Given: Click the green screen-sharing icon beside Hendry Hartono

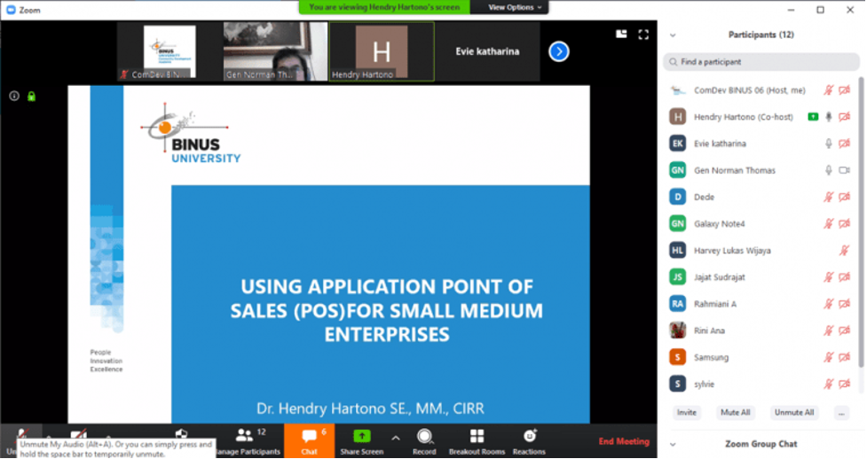Looking at the screenshot, I should pyautogui.click(x=813, y=117).
